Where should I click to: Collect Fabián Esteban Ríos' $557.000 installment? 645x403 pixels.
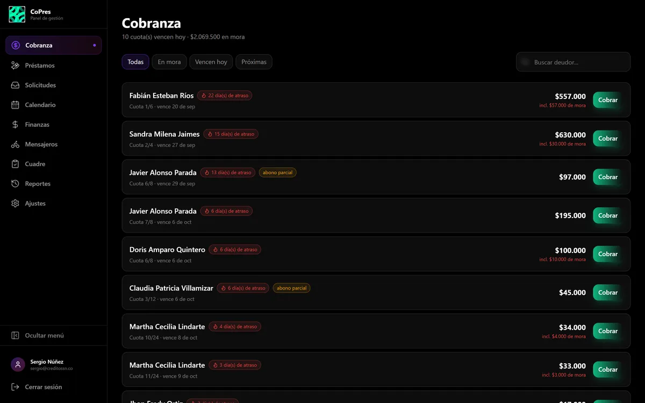[x=608, y=100]
